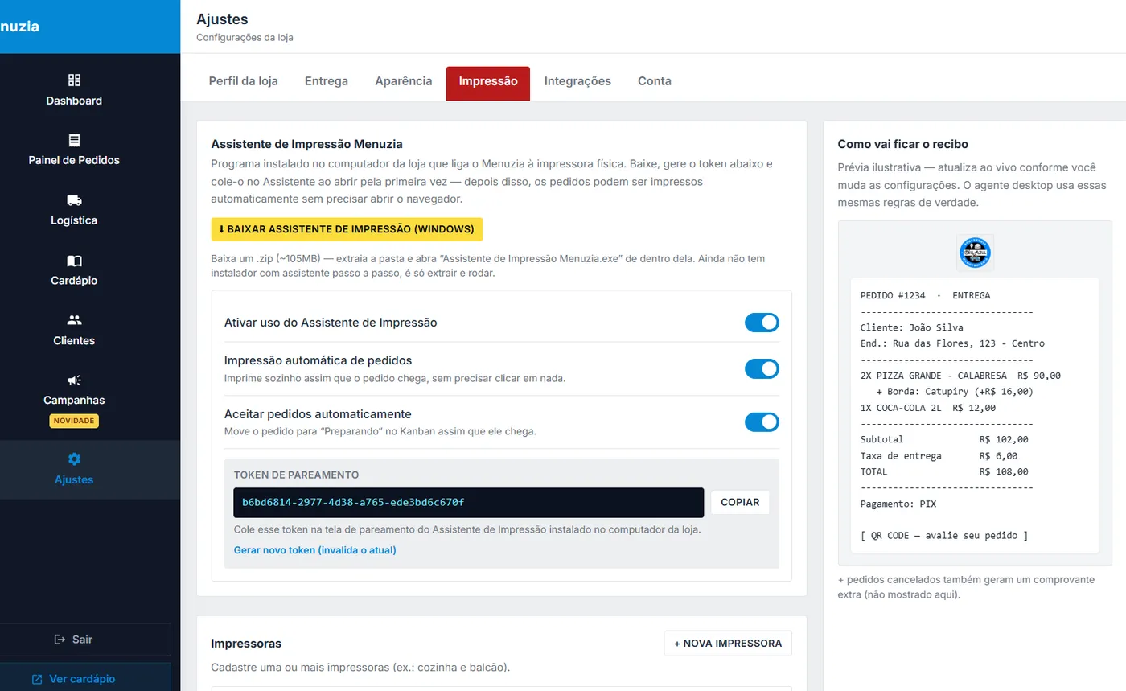
Task: Open Dashboard in the sidebar
Action: 74,90
